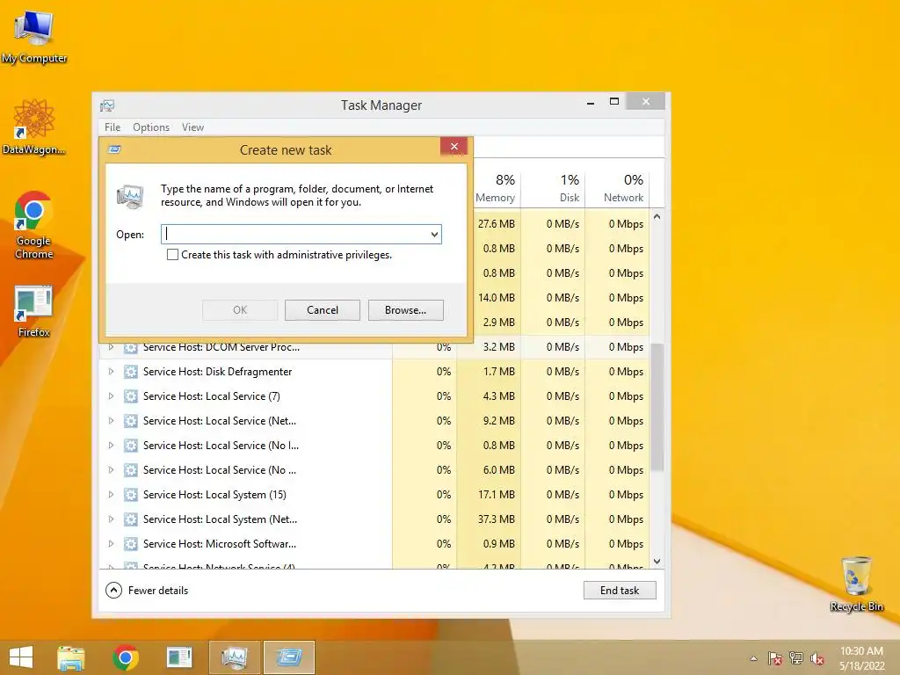Sort by Disk column header
900x675 pixels.
coord(554,188)
